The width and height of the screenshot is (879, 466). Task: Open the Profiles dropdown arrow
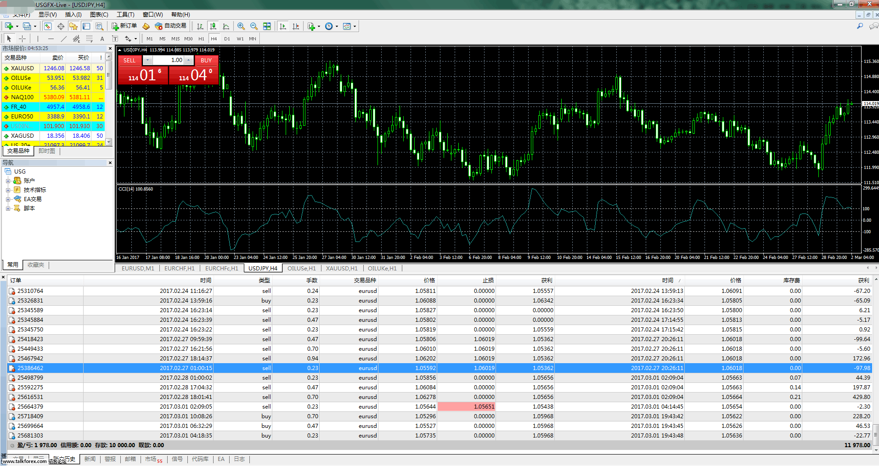35,26
